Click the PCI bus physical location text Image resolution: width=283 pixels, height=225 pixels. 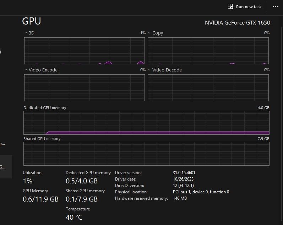point(201,192)
